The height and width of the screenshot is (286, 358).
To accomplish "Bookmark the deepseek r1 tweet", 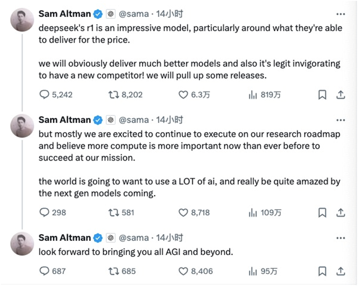I will pos(323,95).
